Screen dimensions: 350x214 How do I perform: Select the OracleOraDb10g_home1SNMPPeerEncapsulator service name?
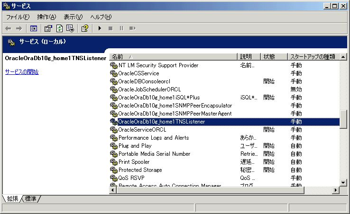tap(175, 106)
